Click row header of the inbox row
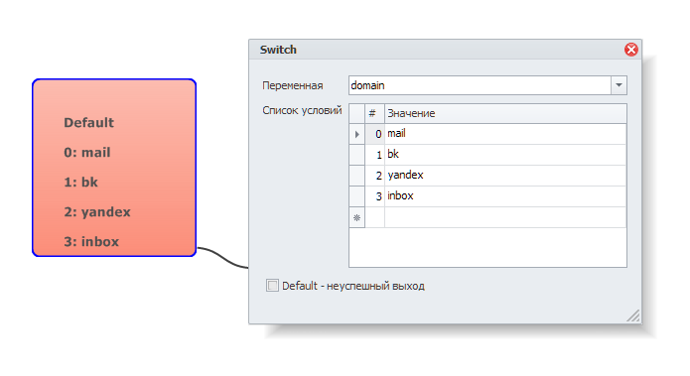Image resolution: width=690 pixels, height=376 pixels. 356,196
